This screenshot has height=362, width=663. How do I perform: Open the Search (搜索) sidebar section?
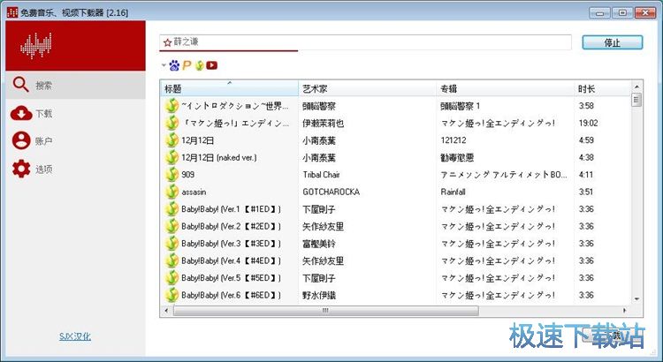click(x=75, y=86)
